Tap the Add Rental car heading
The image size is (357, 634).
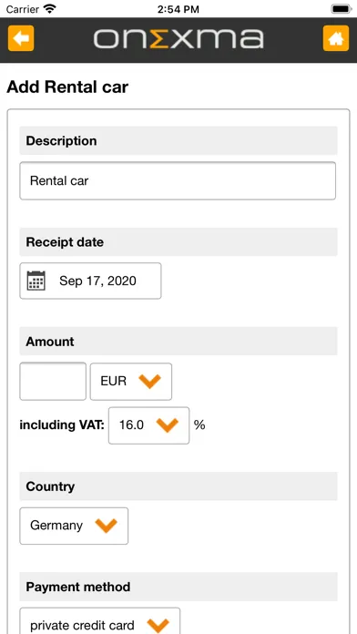[x=67, y=87]
